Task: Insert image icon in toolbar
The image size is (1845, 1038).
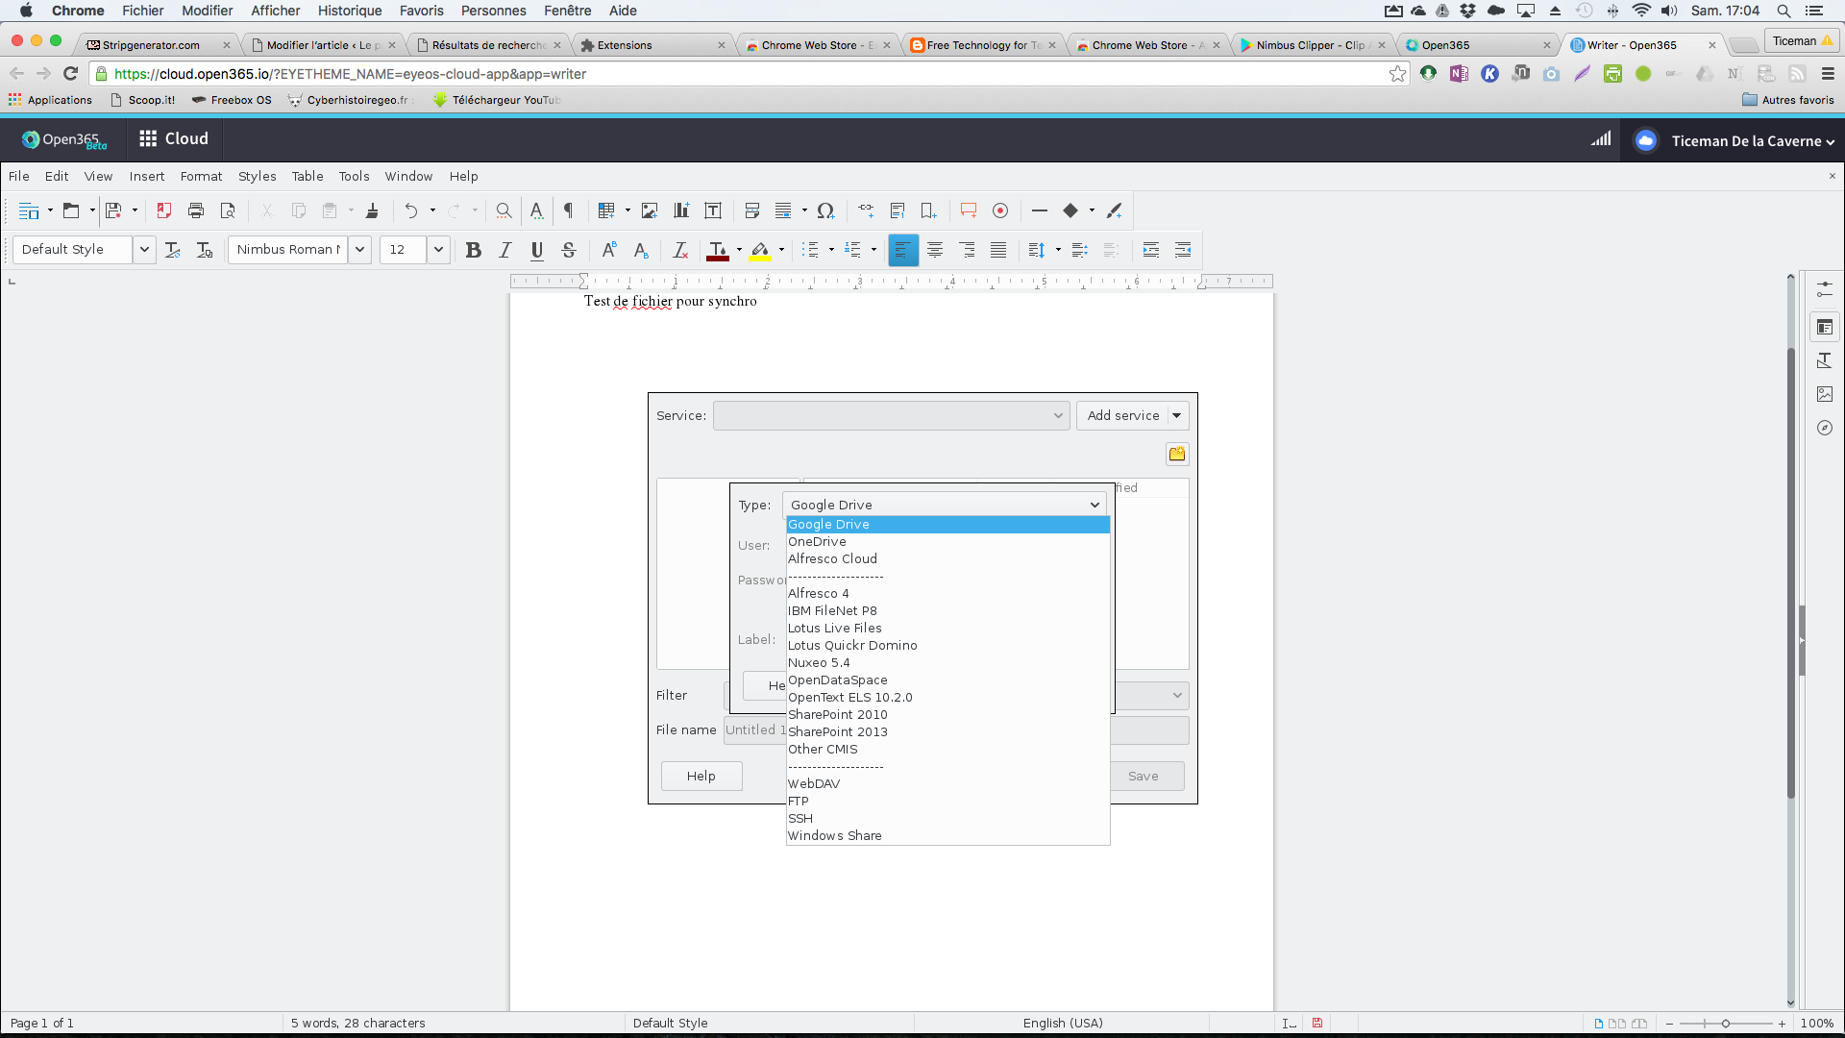Action: click(650, 210)
